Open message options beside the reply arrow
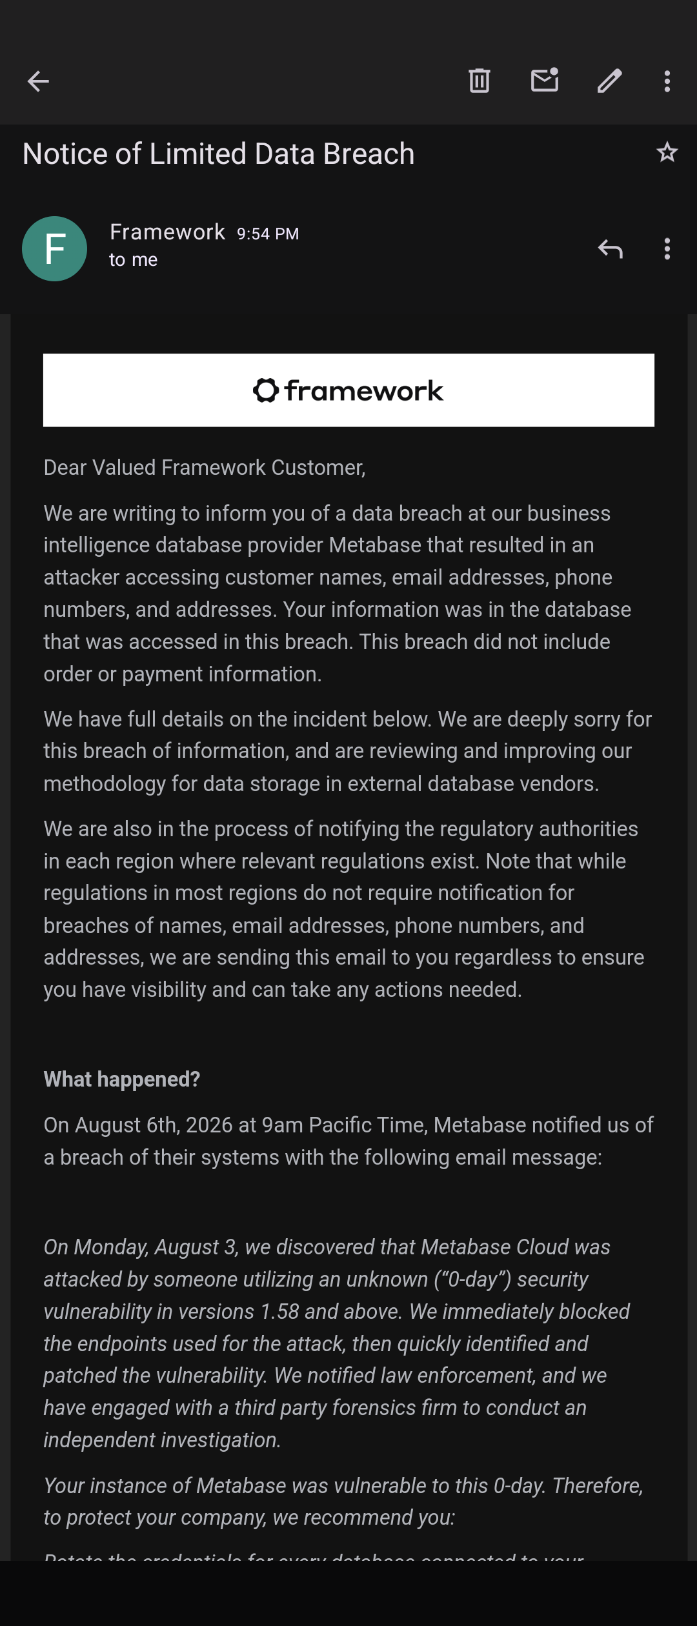The image size is (697, 1626). pos(667,248)
